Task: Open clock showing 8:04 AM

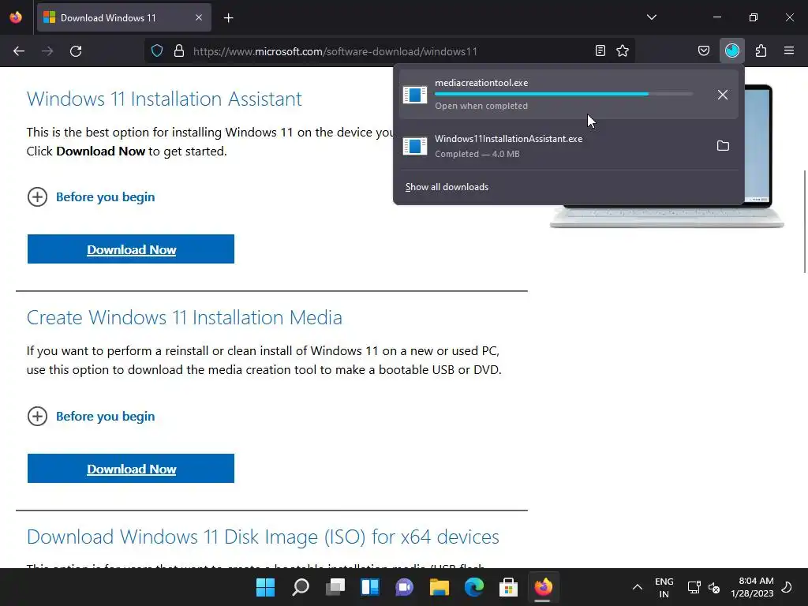Action: 752,587
